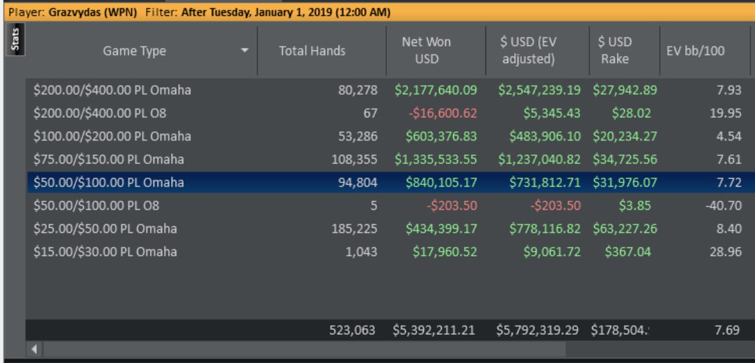Choose the $100.00/$200.00 PL Omaha row
The height and width of the screenshot is (363, 755).
112,137
